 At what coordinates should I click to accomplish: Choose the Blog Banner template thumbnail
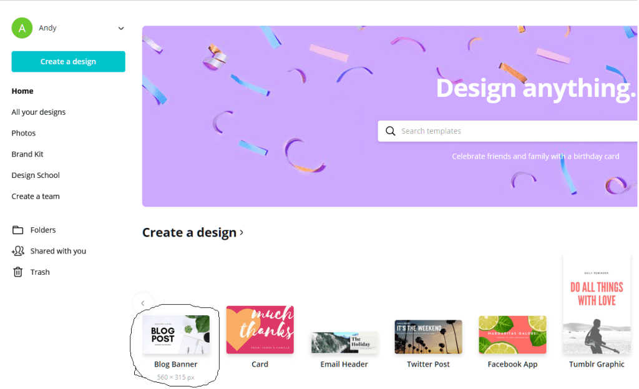(x=176, y=334)
